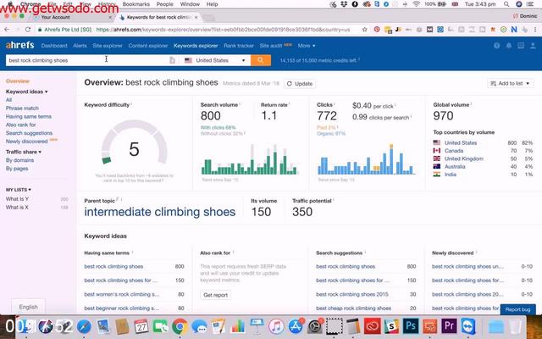
Task: Open Also rank for in sidebar
Action: (20, 125)
